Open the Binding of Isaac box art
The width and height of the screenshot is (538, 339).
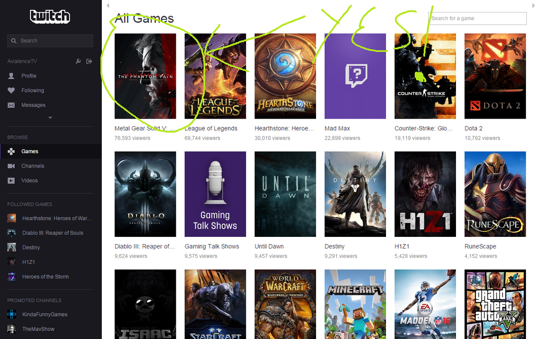[145, 304]
